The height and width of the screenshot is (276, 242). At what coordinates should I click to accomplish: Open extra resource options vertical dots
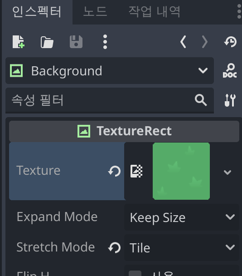[x=105, y=42]
